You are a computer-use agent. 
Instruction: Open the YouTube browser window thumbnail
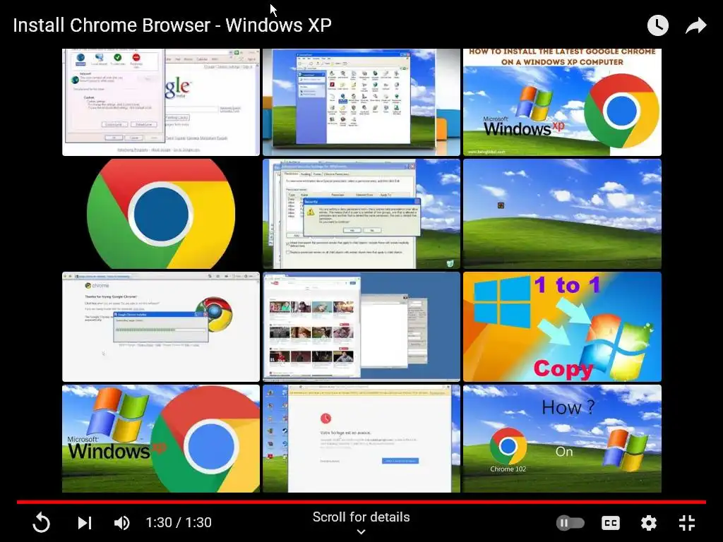pos(361,327)
